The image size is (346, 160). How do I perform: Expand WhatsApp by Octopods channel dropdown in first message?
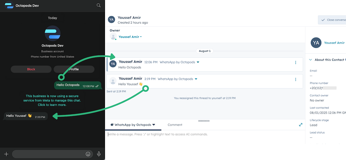[x=198, y=62]
